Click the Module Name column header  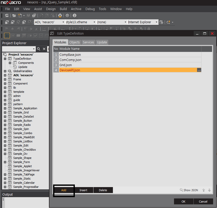(130, 49)
